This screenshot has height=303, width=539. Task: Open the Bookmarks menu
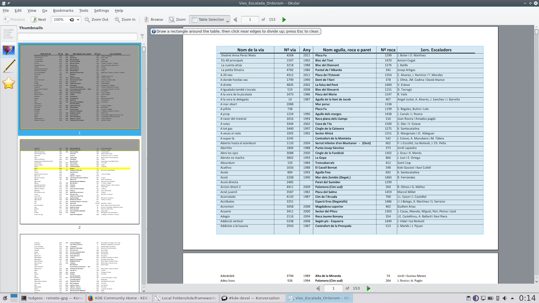[x=63, y=10]
